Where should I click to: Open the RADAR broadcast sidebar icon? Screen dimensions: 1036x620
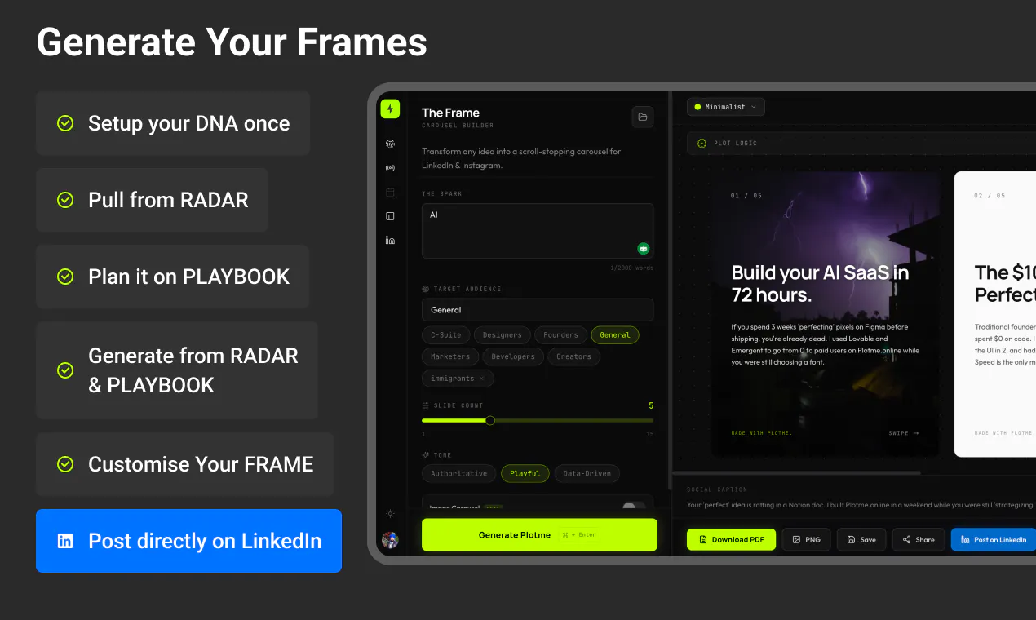click(x=390, y=168)
